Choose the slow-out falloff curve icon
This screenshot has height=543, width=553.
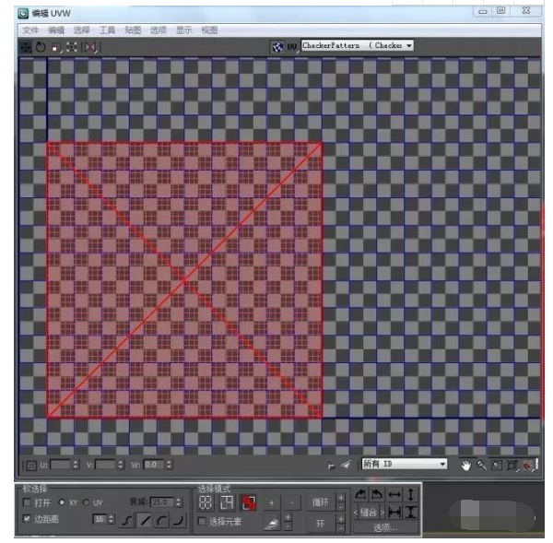click(x=161, y=520)
